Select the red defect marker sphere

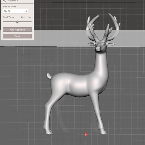(x=86, y=134)
